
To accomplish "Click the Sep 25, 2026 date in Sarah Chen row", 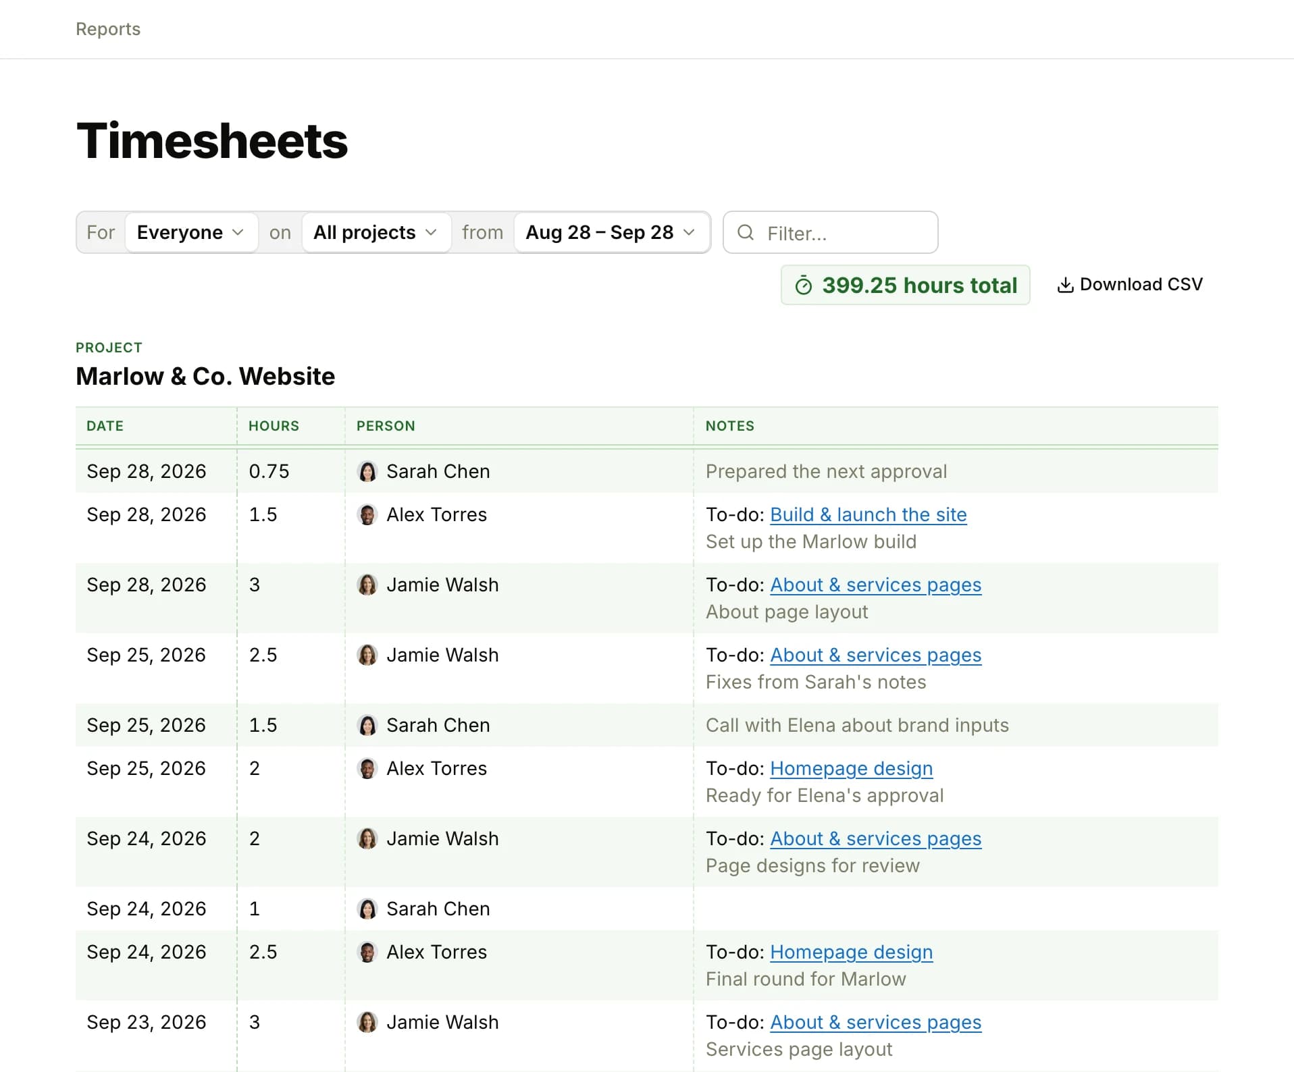I will coord(147,725).
